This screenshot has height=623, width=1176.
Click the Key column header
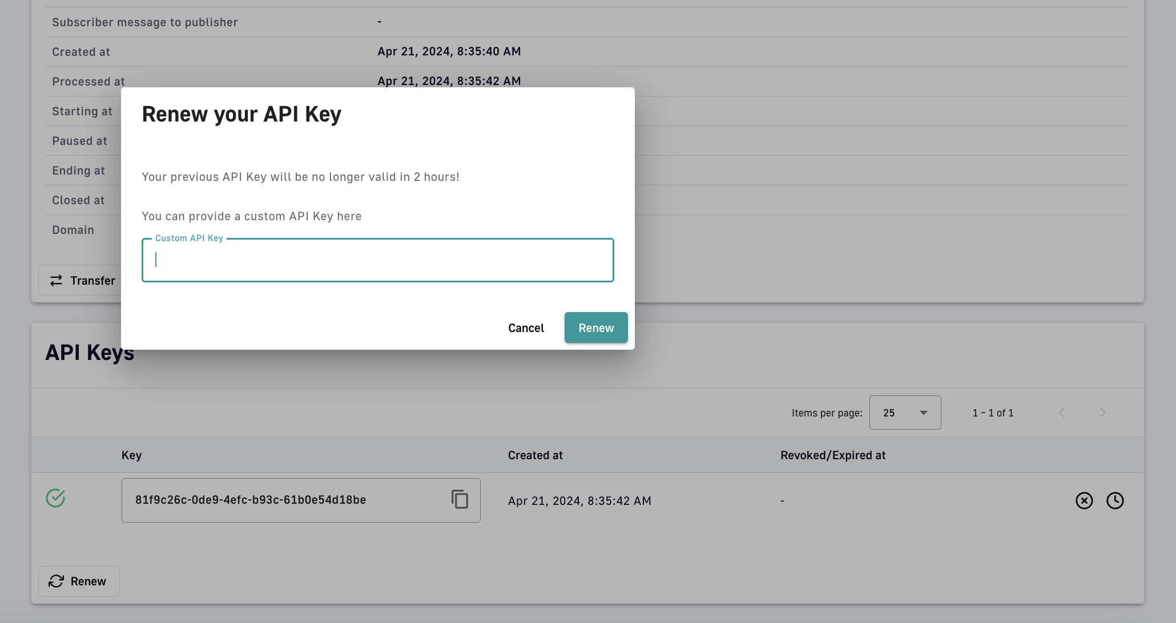(131, 455)
